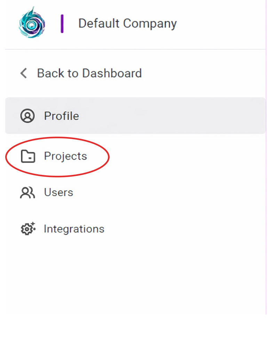Open the Integrations section
Image resolution: width=272 pixels, height=362 pixels.
point(74,229)
